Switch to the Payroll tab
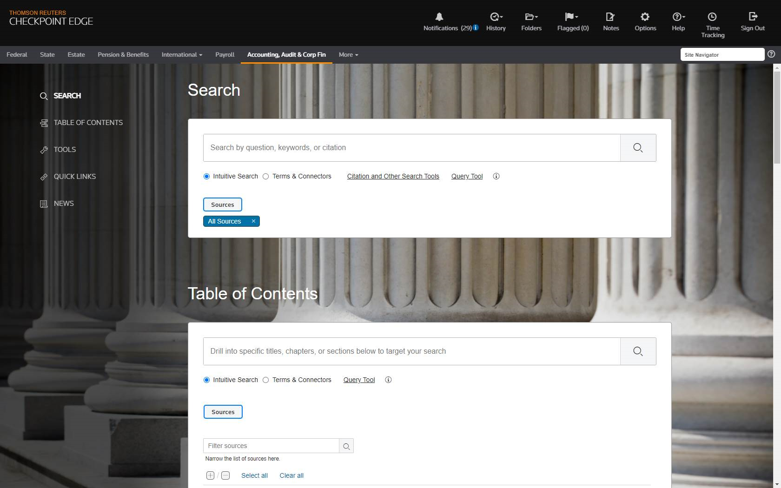781x488 pixels. point(225,55)
